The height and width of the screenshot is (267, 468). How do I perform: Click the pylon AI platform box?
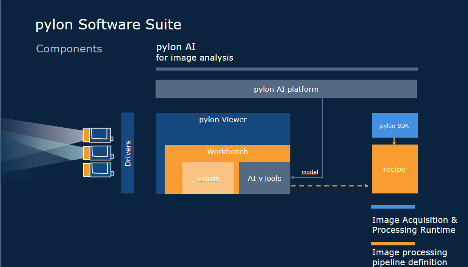coord(286,89)
